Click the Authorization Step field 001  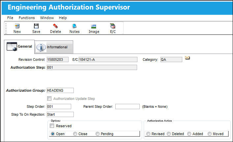(92, 67)
